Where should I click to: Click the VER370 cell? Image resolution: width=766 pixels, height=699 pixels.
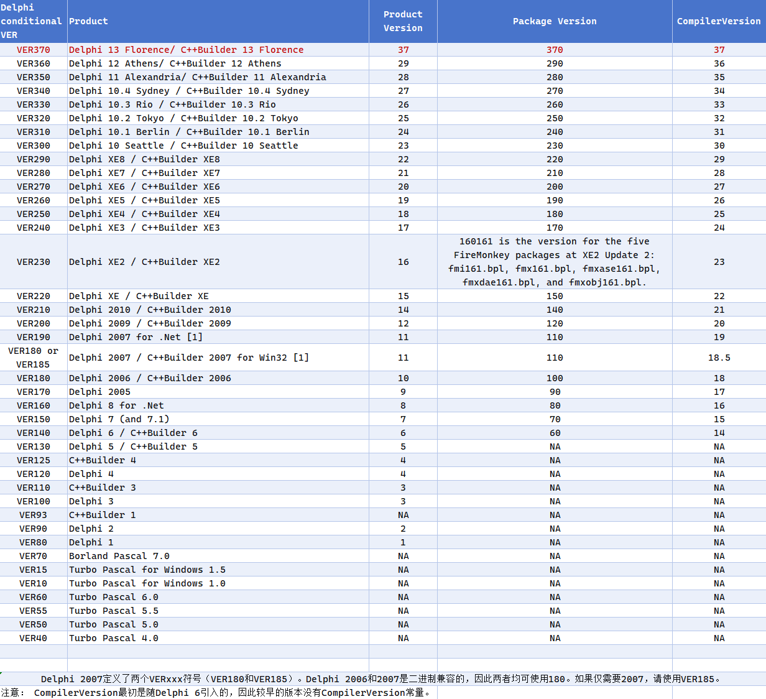point(34,50)
